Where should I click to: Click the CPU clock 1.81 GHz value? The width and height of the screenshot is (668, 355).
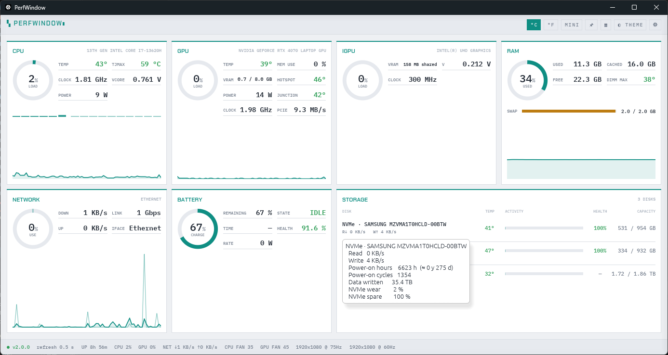91,79
